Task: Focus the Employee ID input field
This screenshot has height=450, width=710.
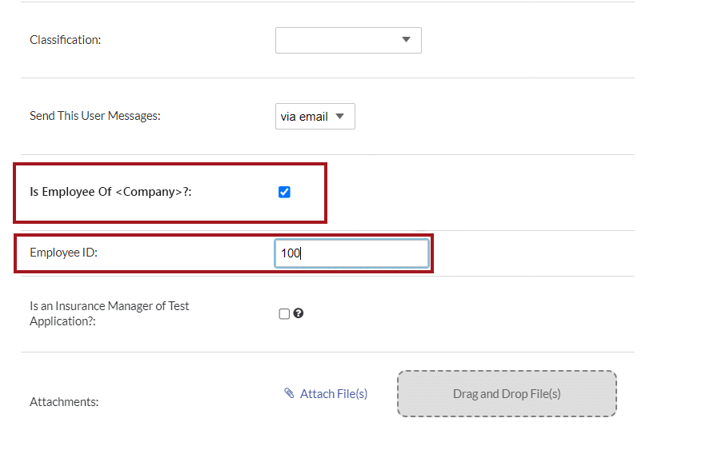Action: pyautogui.click(x=360, y=253)
